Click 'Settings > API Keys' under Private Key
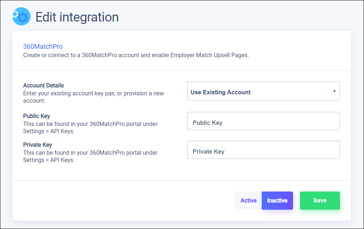This screenshot has width=364, height=229. [x=49, y=160]
